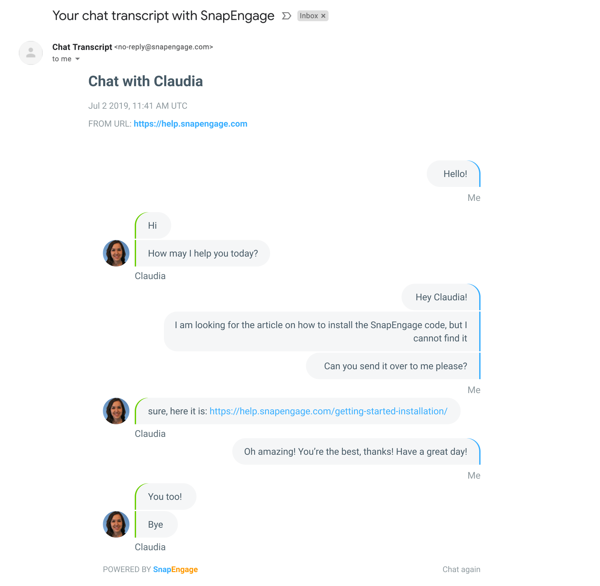Click the "Chat with Claudia" heading
Image resolution: width=600 pixels, height=586 pixels.
(145, 81)
